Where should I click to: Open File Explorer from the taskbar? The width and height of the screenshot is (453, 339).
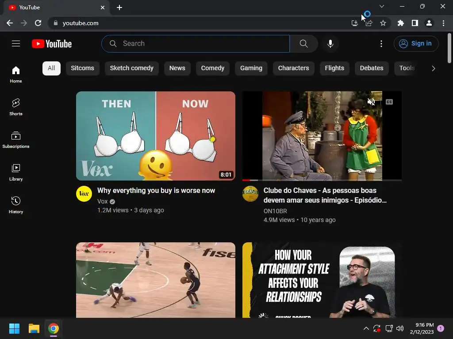point(34,328)
